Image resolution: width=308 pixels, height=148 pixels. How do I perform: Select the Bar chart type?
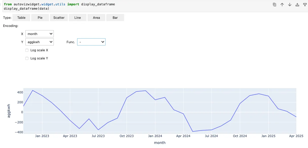click(x=115, y=18)
